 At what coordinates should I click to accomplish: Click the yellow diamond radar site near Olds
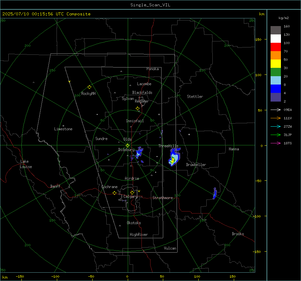point(127,146)
